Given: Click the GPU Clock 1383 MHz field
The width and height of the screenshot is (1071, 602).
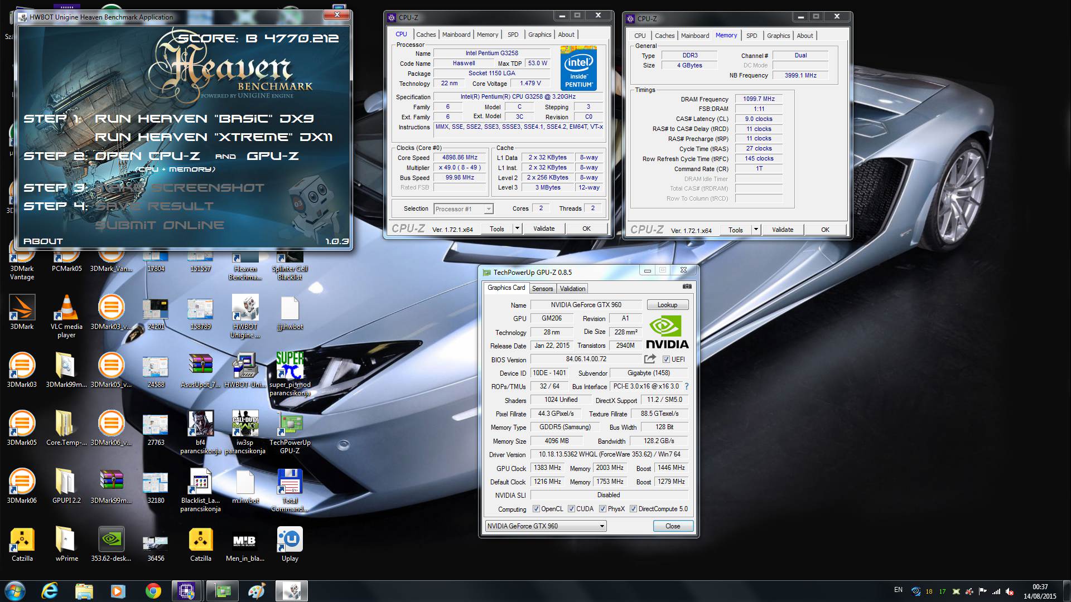Looking at the screenshot, I should [547, 468].
